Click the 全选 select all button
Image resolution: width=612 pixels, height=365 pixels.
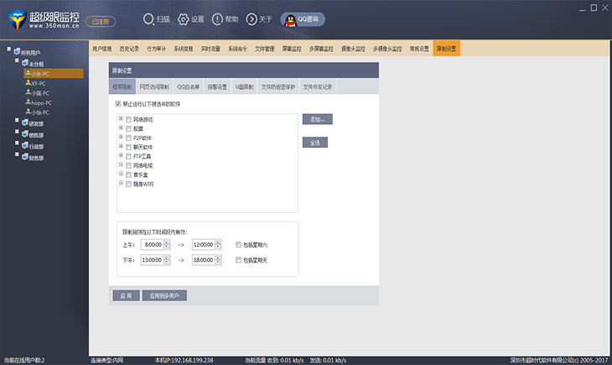click(314, 143)
